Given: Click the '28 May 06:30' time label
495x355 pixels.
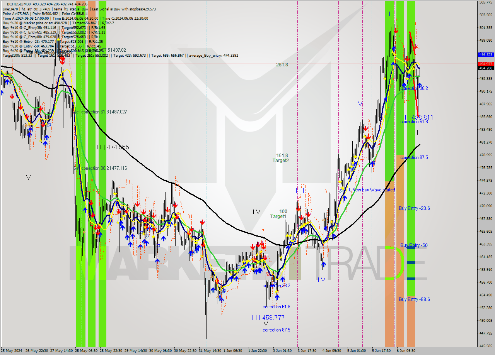Looking at the screenshot, I should point(87,351).
